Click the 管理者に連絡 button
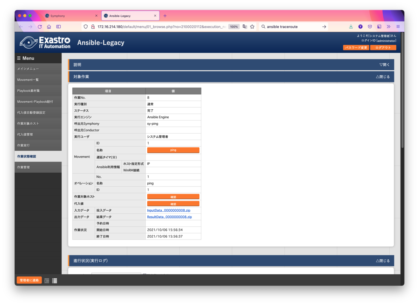The height and width of the screenshot is (305, 419). [x=29, y=280]
